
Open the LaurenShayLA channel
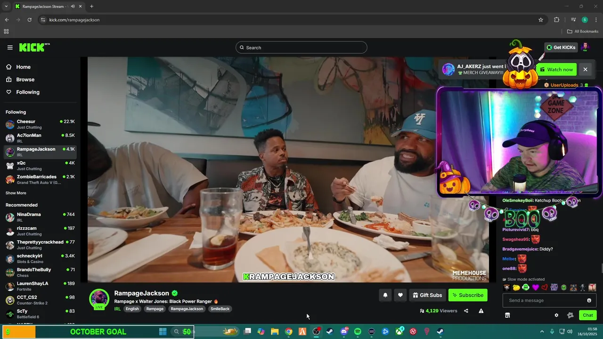point(40,286)
